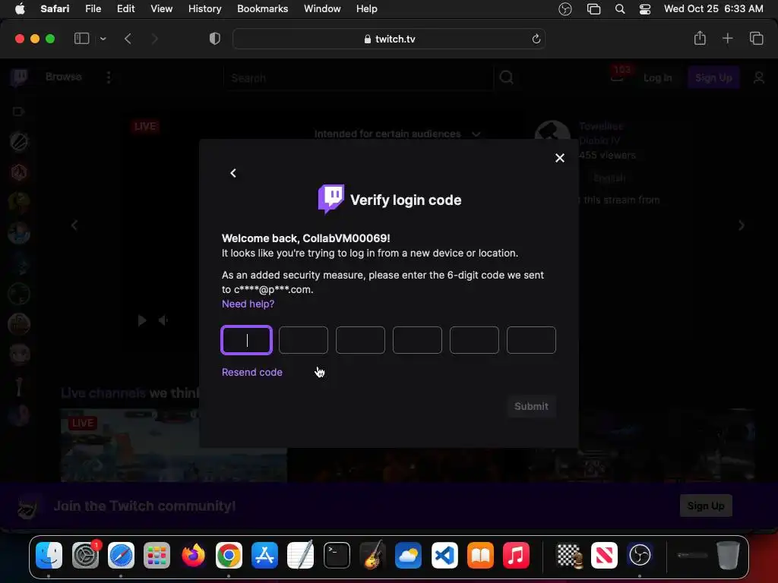
Task: Open the Bookmarks menu
Action: 262,8
